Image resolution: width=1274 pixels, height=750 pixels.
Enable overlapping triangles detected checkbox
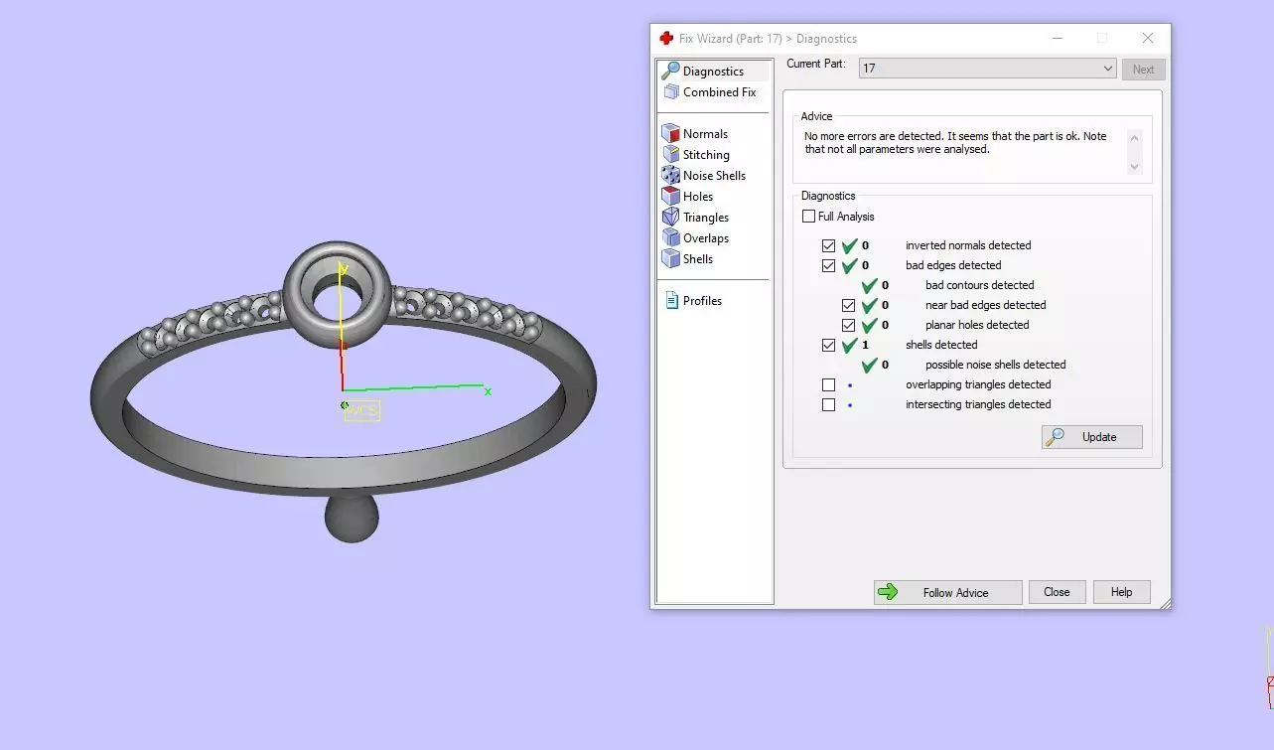pyautogui.click(x=829, y=384)
